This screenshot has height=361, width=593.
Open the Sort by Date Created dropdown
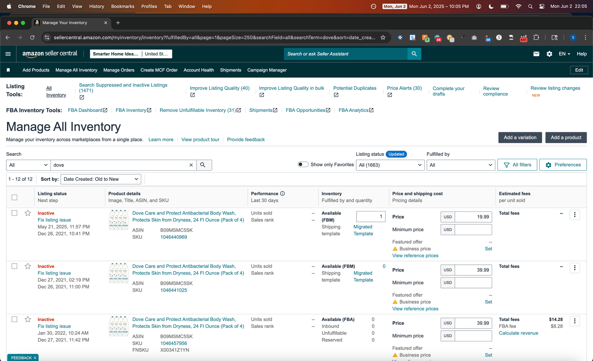pyautogui.click(x=101, y=179)
